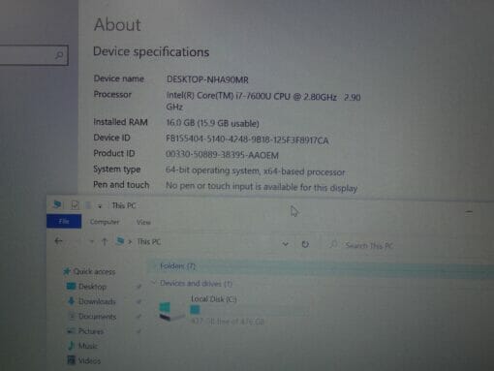Click the Quick access star icon
Screen dimensions: 494x371
click(67, 271)
